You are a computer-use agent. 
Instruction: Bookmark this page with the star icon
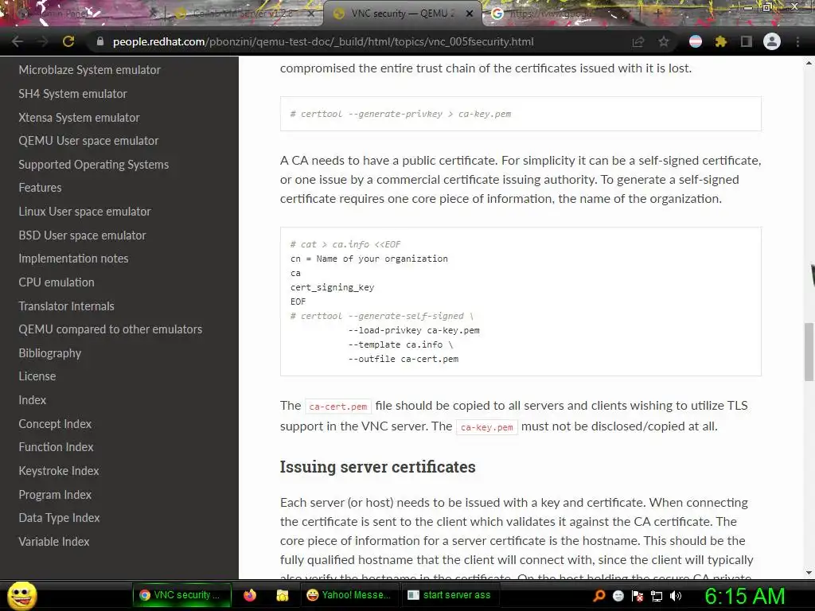[664, 41]
